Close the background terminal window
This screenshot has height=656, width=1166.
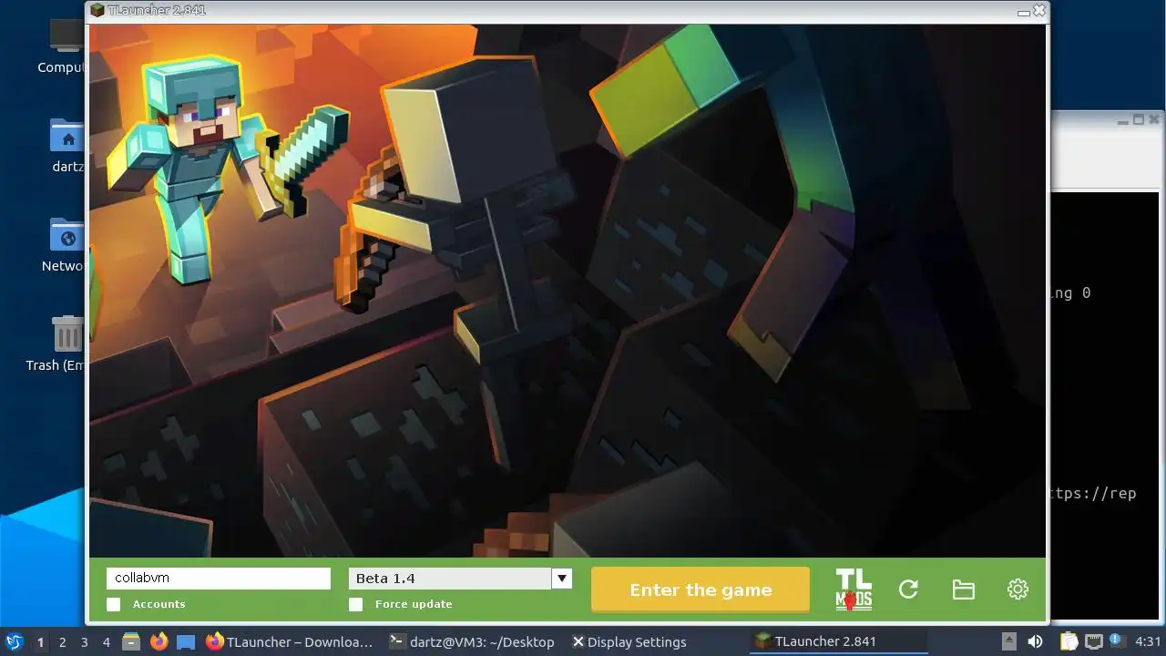1154,119
